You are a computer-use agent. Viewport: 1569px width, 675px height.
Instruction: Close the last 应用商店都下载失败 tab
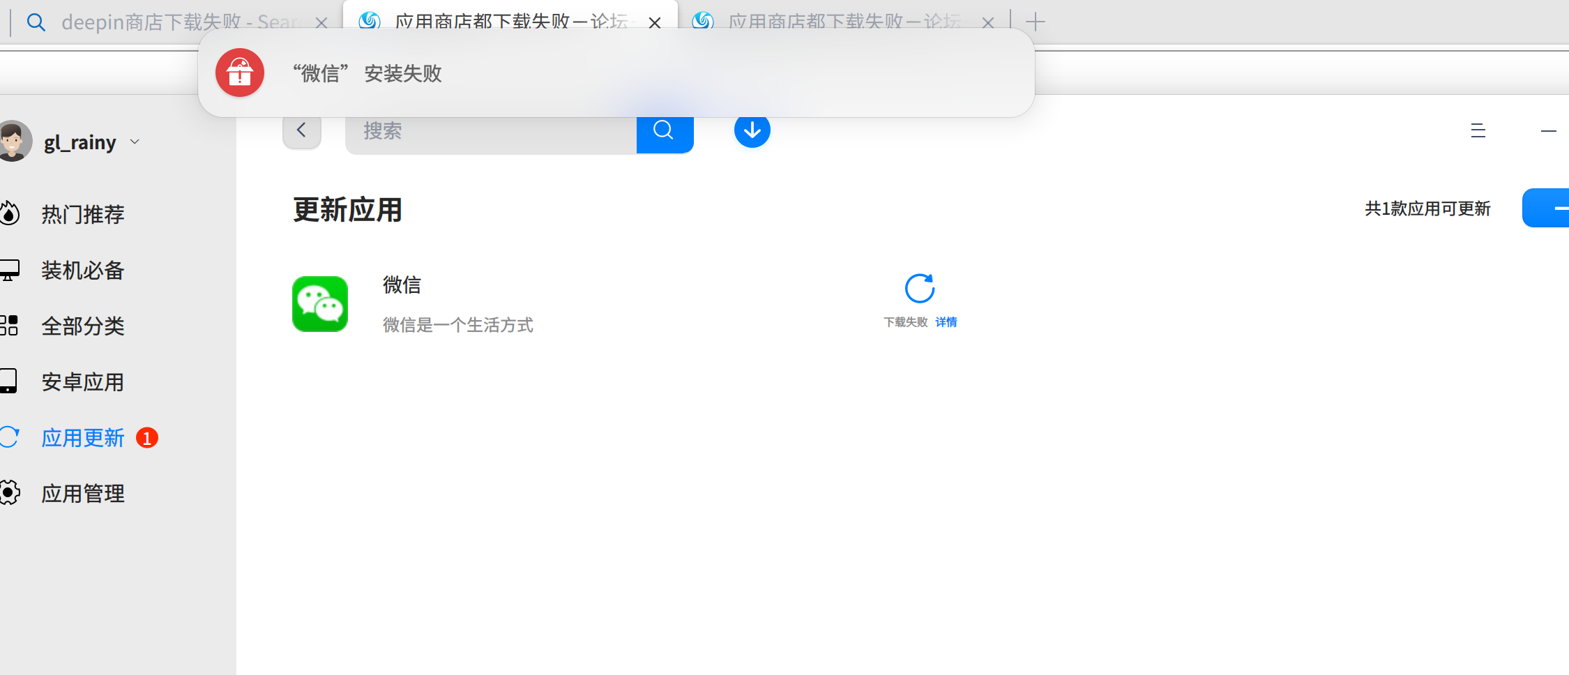(988, 23)
